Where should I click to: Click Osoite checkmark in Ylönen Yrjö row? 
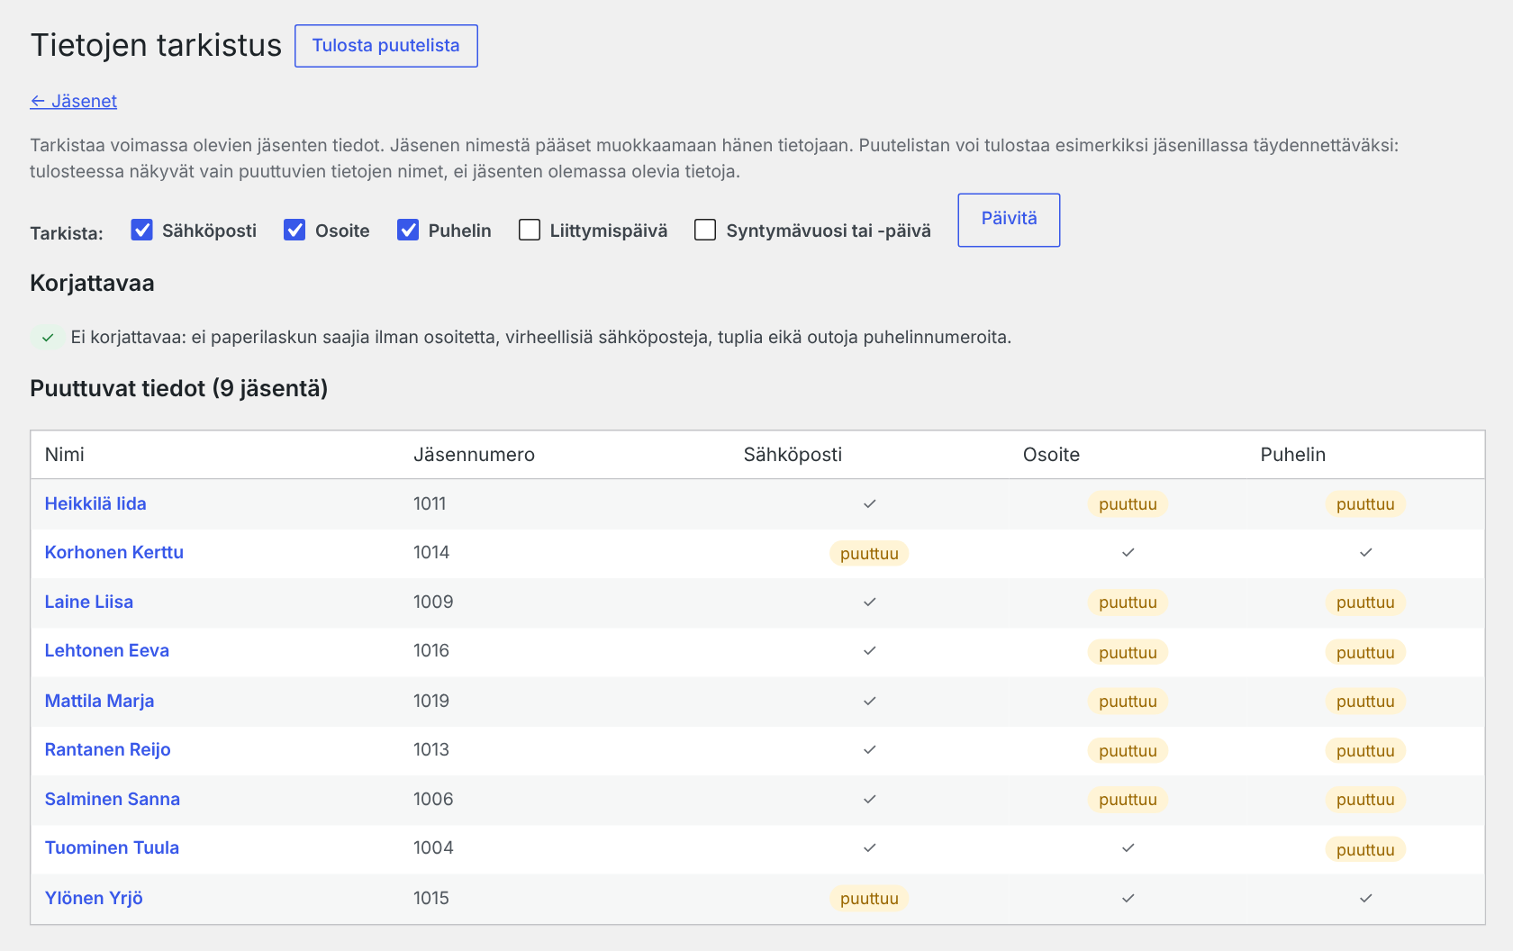tap(1128, 898)
